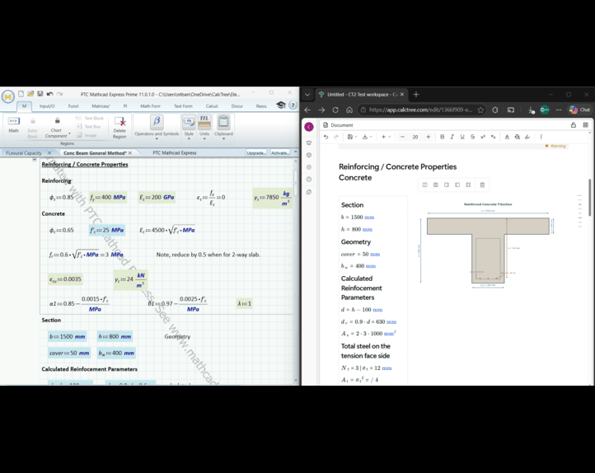Open Mathcad learning resources graduation cap
595x473 pixels.
point(281,105)
